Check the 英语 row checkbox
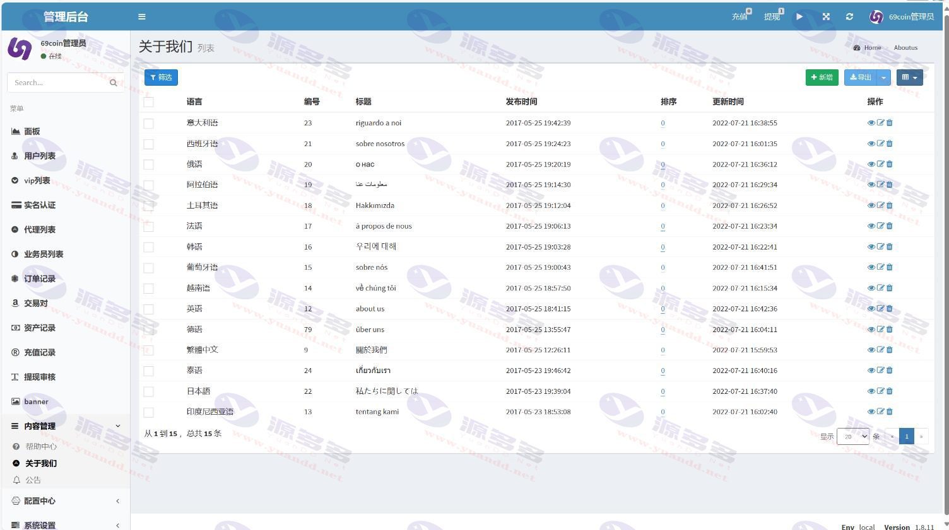The width and height of the screenshot is (949, 530). (148, 309)
